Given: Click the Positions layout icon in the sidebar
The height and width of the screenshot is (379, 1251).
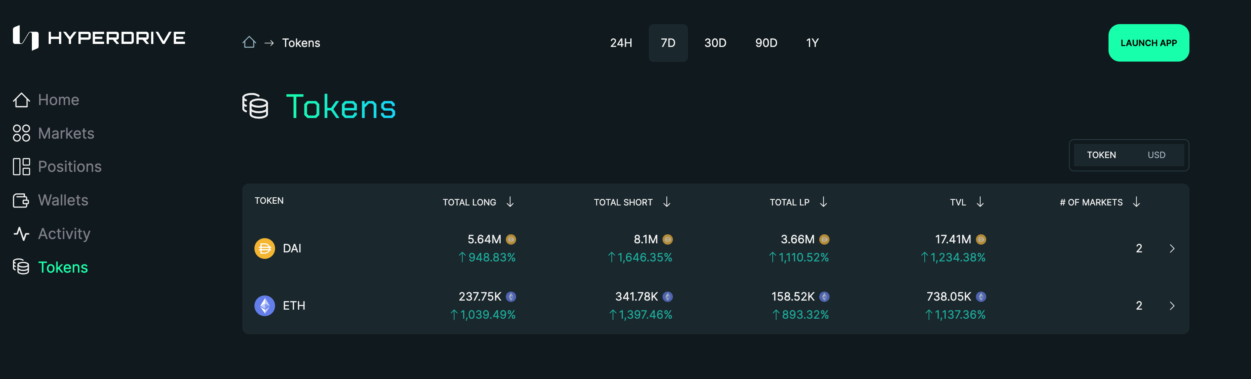Looking at the screenshot, I should [x=22, y=167].
